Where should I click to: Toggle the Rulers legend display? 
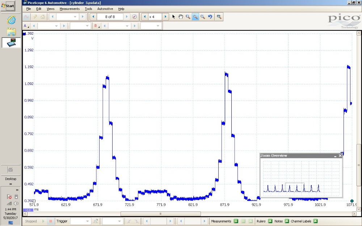pos(270,221)
